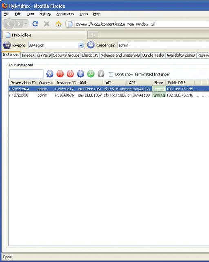Click the Regions globe icon

[x=7, y=45]
